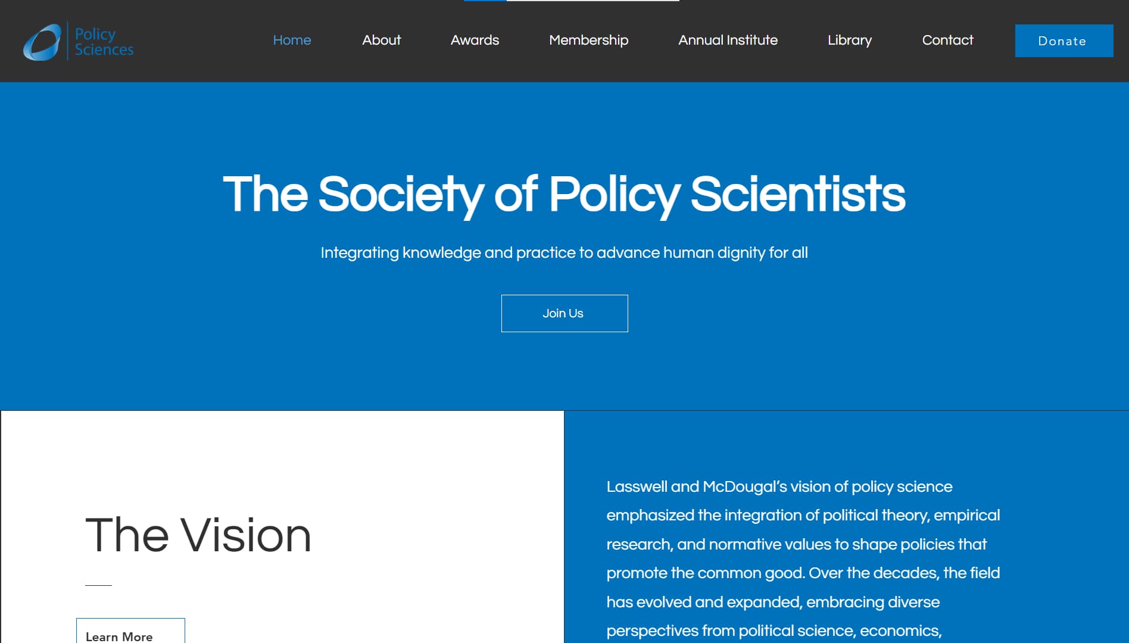Go to the Home menu item

click(292, 40)
